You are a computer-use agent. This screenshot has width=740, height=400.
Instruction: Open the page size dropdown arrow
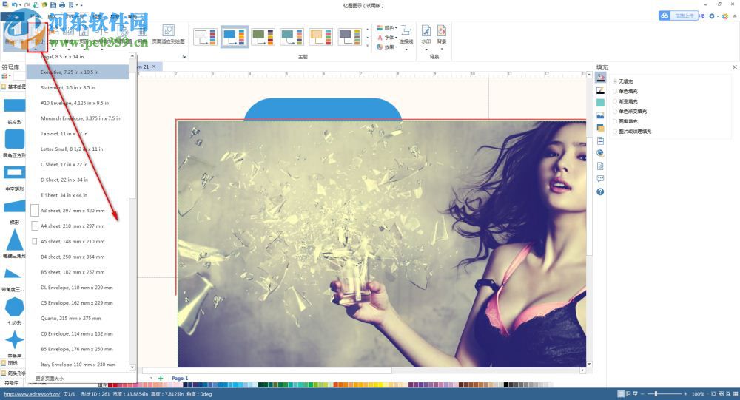(36, 48)
